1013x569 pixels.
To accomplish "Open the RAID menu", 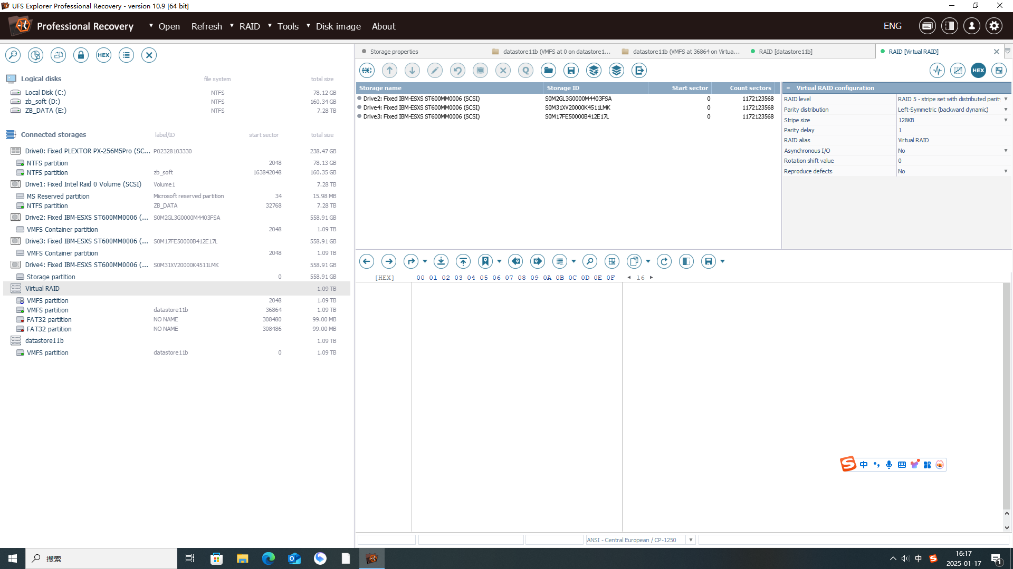I will (x=250, y=26).
